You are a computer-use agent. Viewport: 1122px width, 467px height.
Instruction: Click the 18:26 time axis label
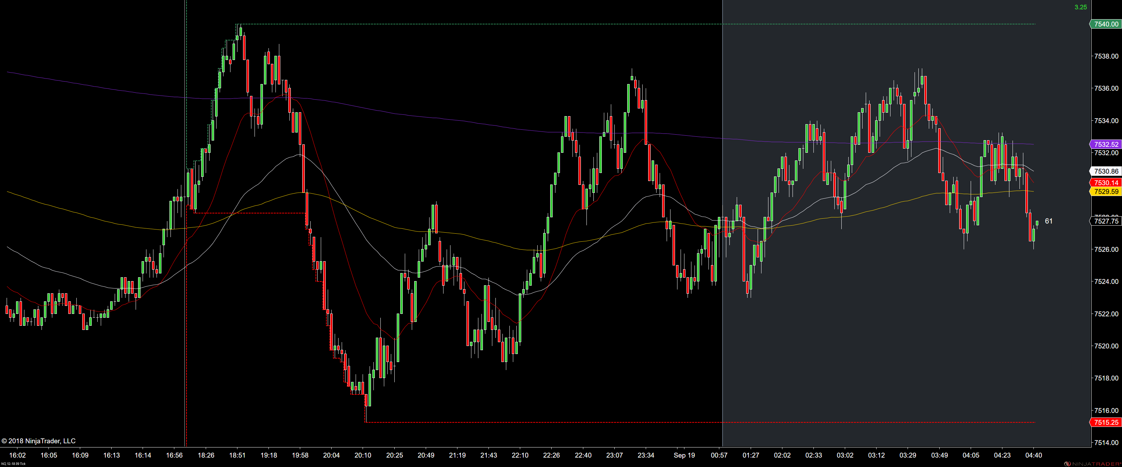pos(206,455)
